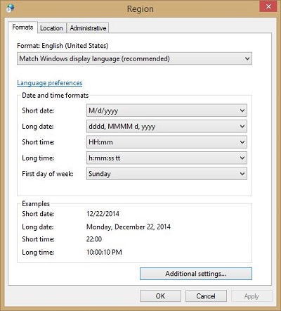Expand the Format language dropdown
This screenshot has height=311, width=281.
(134, 58)
